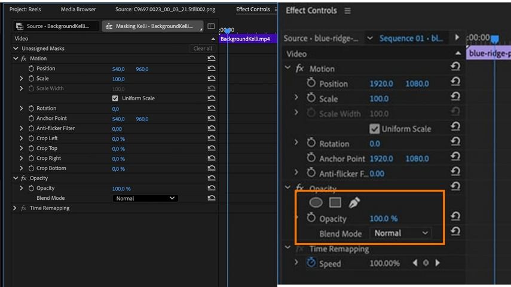
Task: Reset Rotation parameter in left panel
Action: click(212, 109)
